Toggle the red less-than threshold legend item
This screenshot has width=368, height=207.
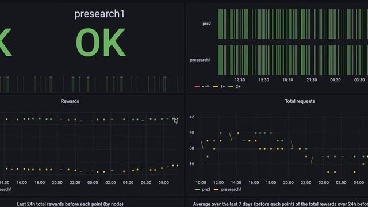click(202, 87)
